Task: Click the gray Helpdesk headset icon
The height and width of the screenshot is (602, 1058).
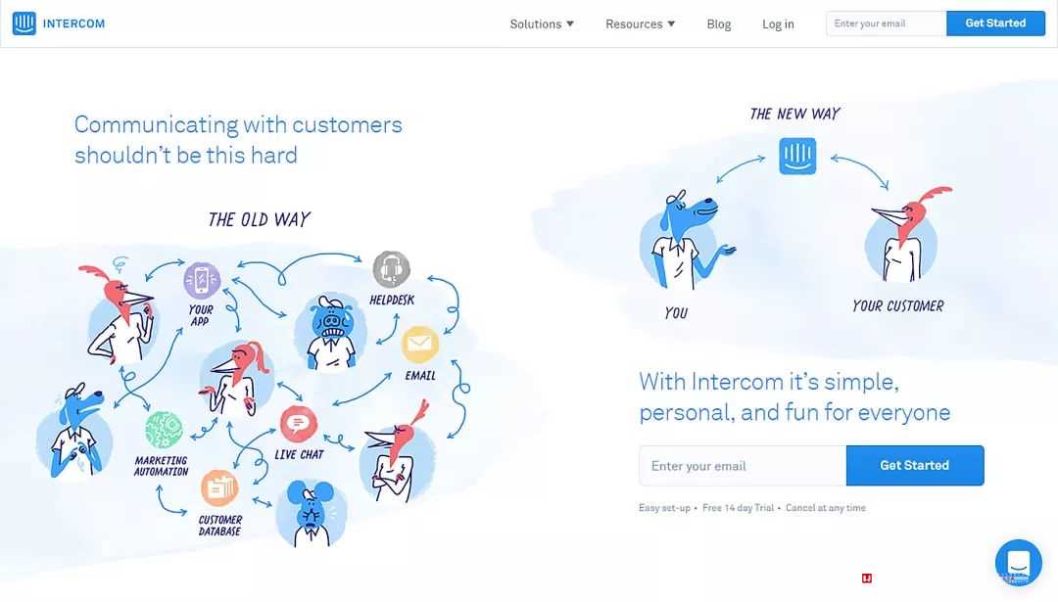Action: [x=391, y=269]
